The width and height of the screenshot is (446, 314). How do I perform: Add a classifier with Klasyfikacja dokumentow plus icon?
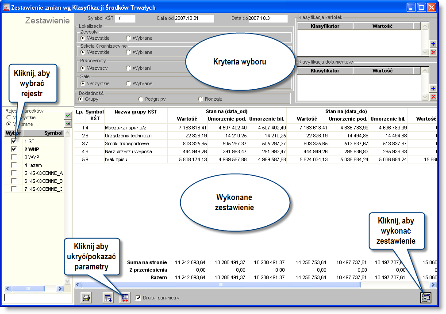coord(433,88)
